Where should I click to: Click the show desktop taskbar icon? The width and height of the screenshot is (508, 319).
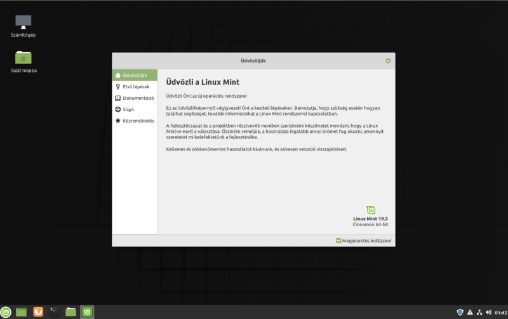22,312
